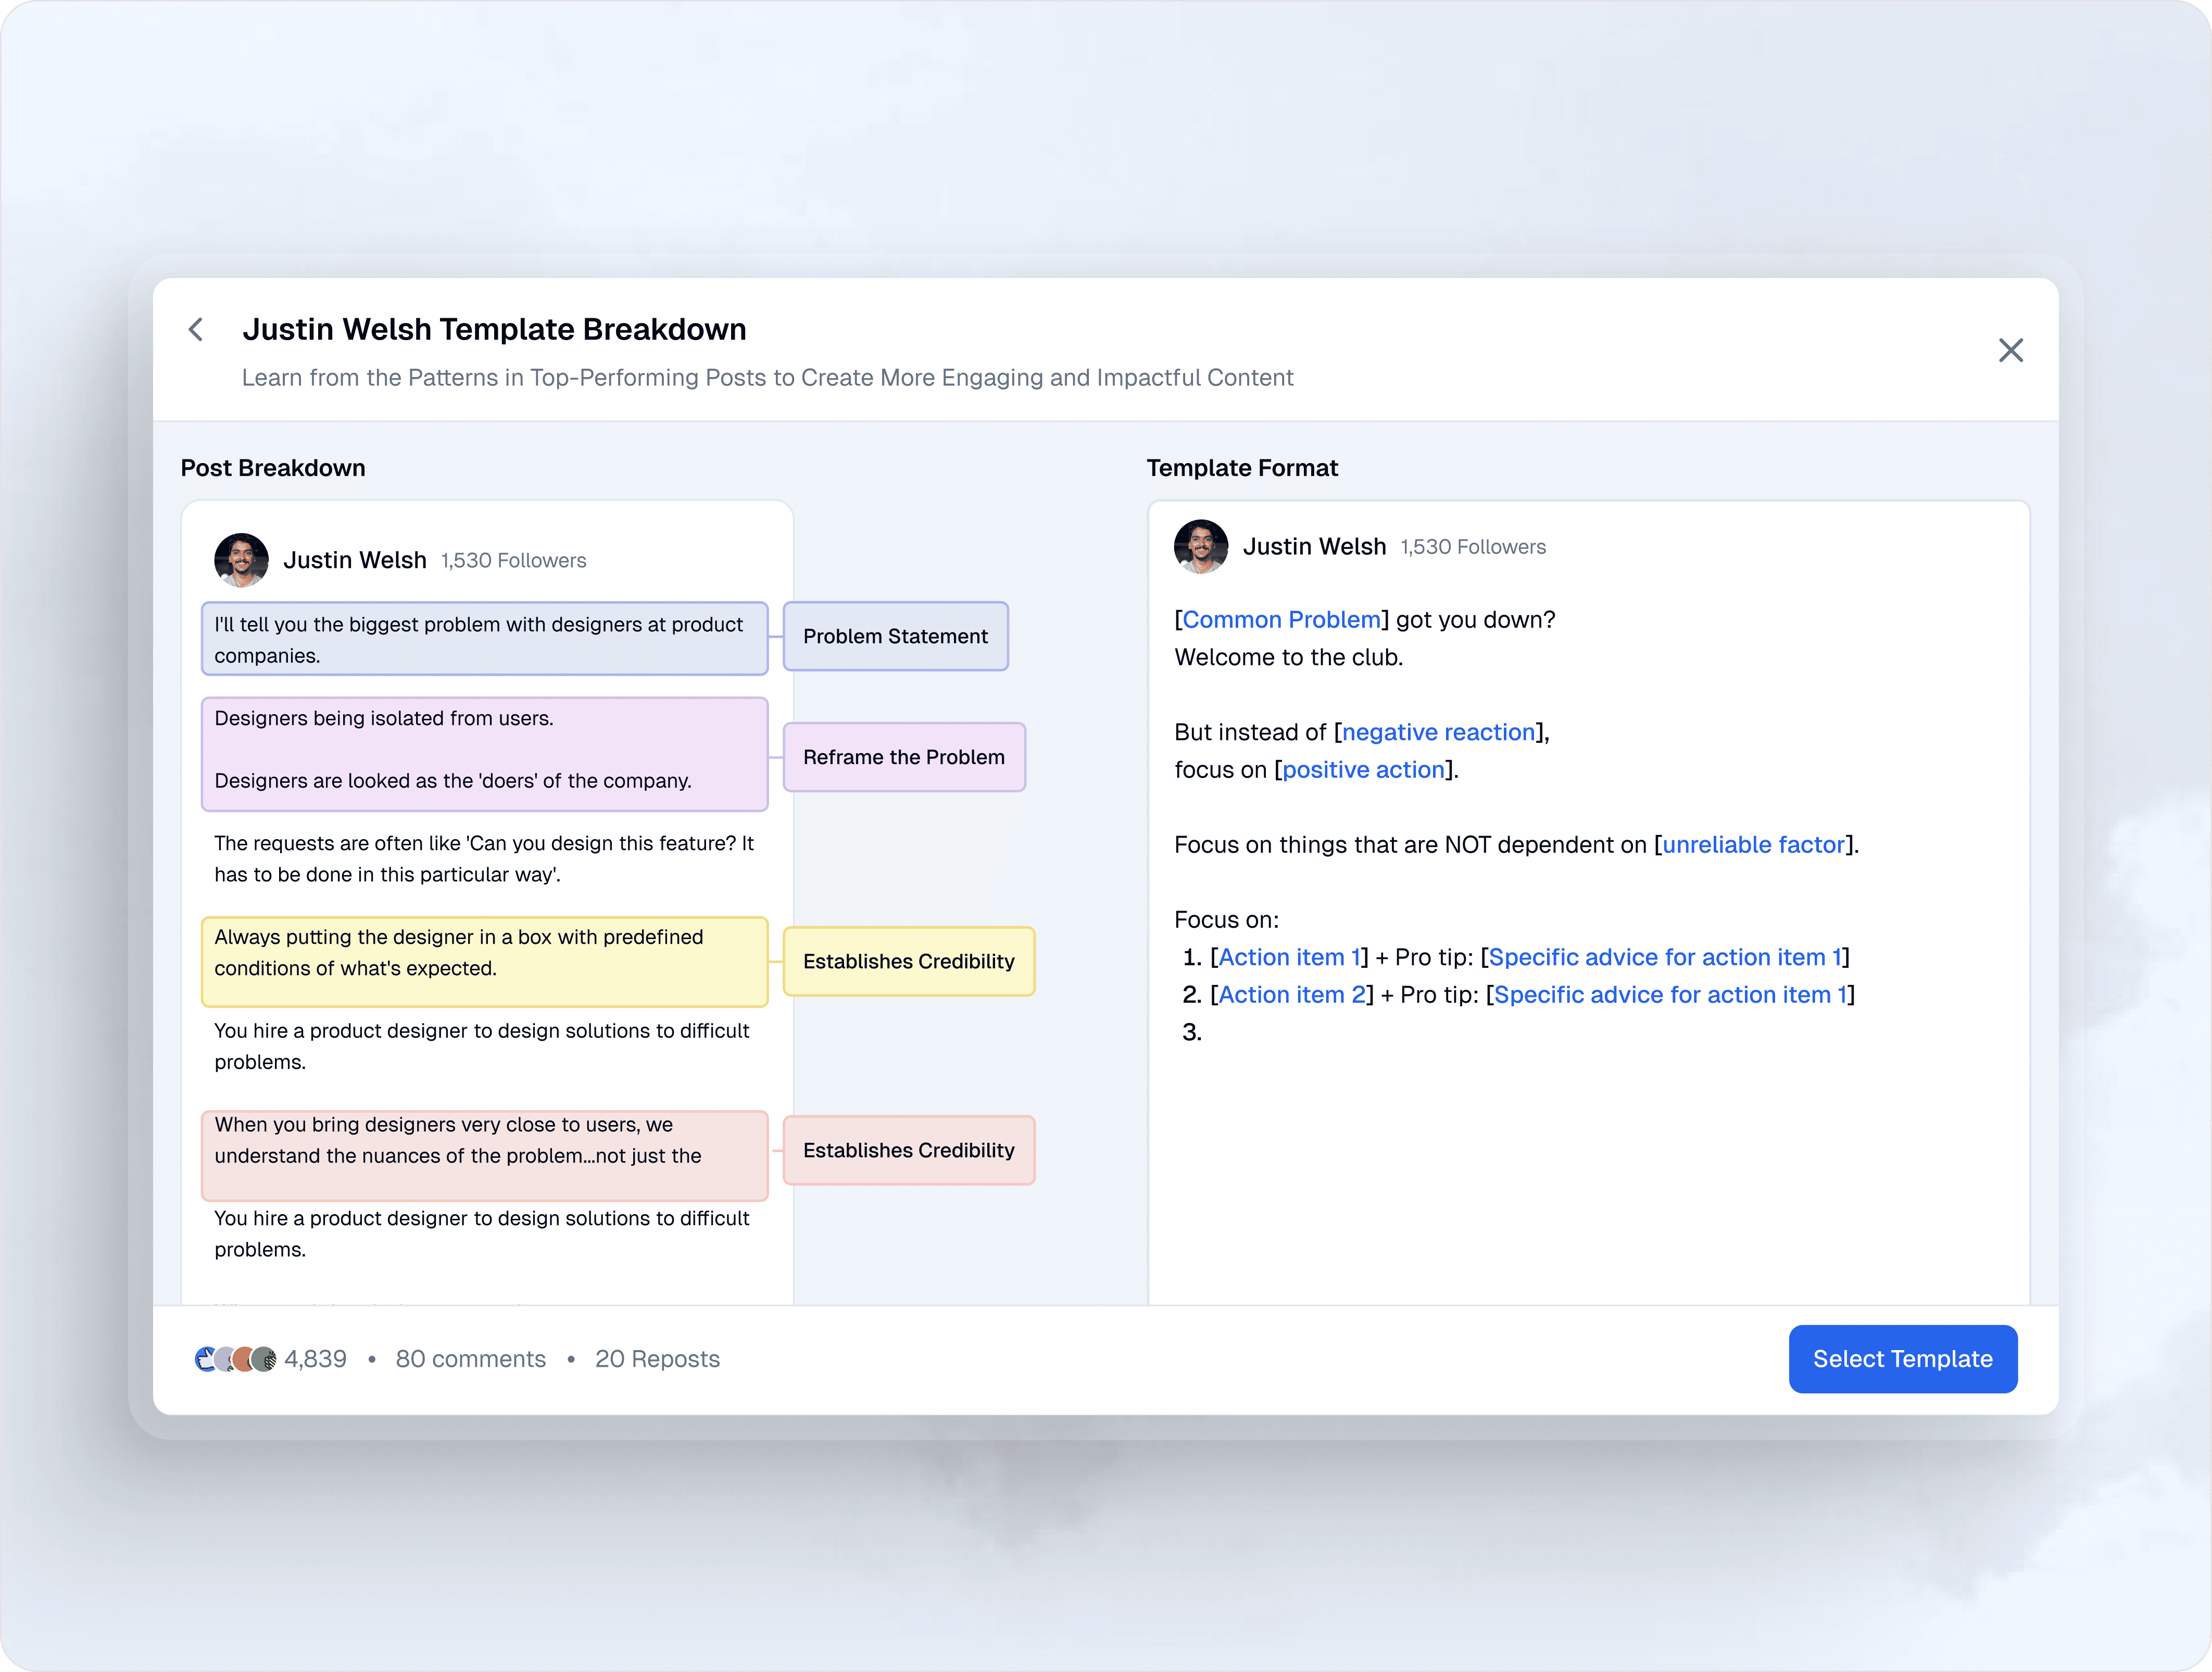This screenshot has height=1672, width=2212.
Task: Close the template breakdown dialog
Action: [x=2010, y=350]
